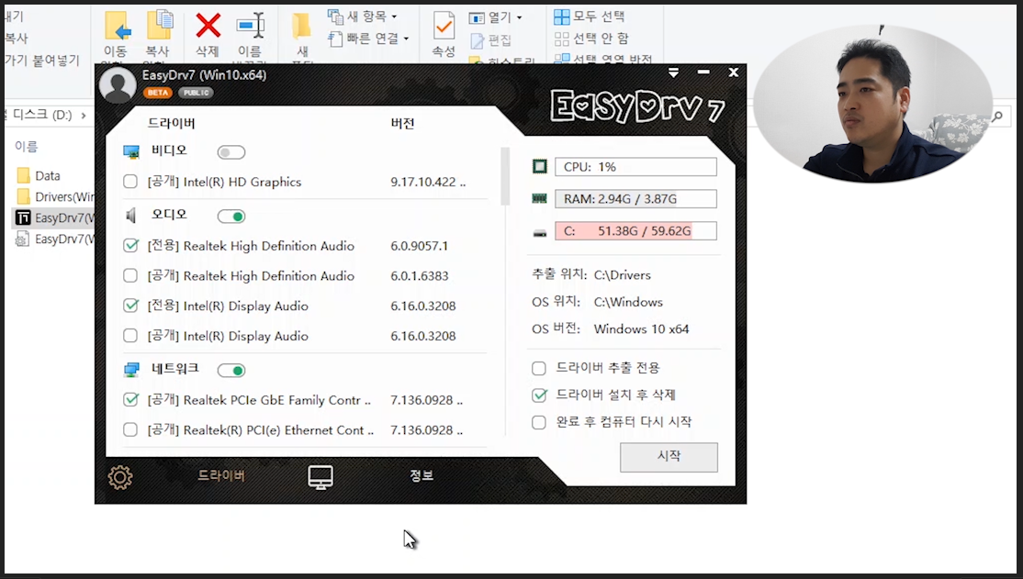Click the Copy to icon in Explorer ribbon
The height and width of the screenshot is (579, 1023).
pyautogui.click(x=159, y=26)
